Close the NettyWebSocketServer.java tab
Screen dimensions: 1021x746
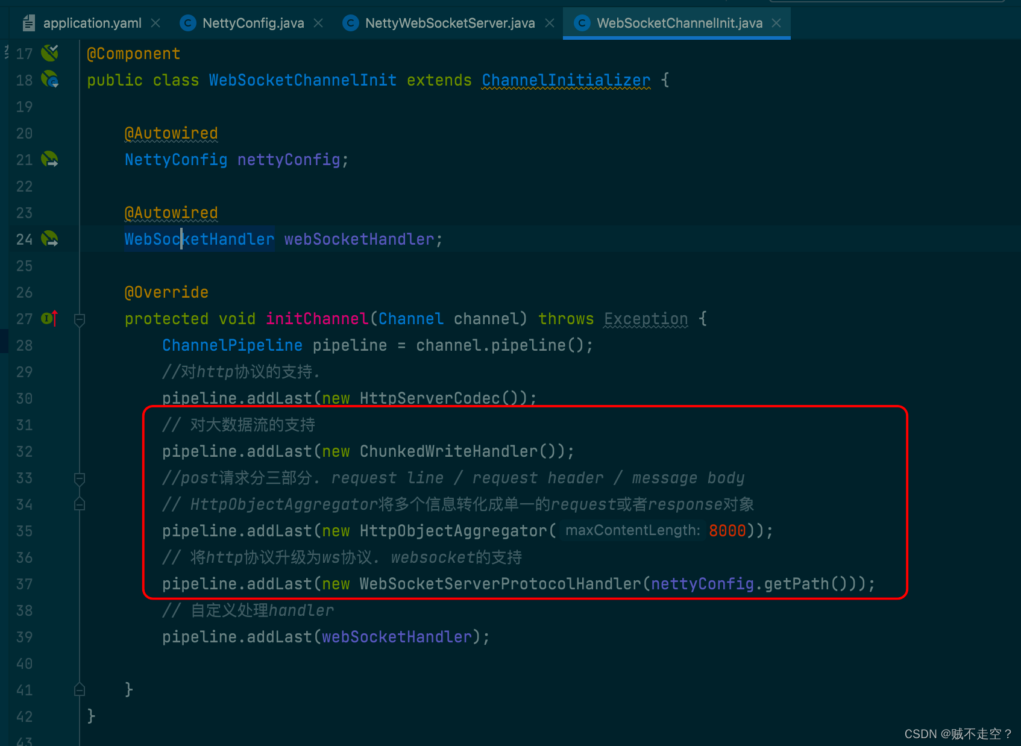[550, 23]
